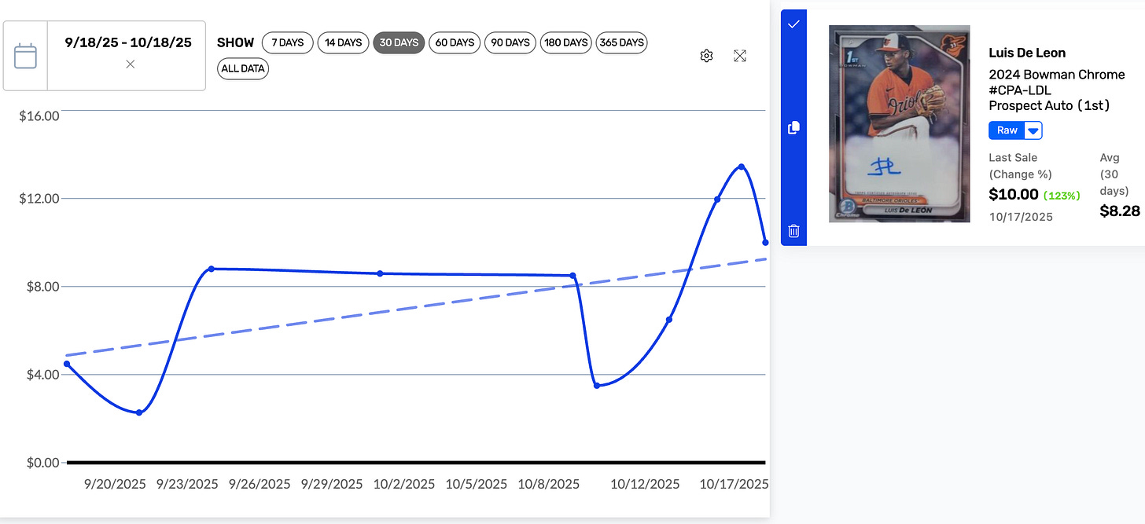This screenshot has width=1145, height=524.
Task: Open the calendar date picker icon
Action: pos(26,56)
